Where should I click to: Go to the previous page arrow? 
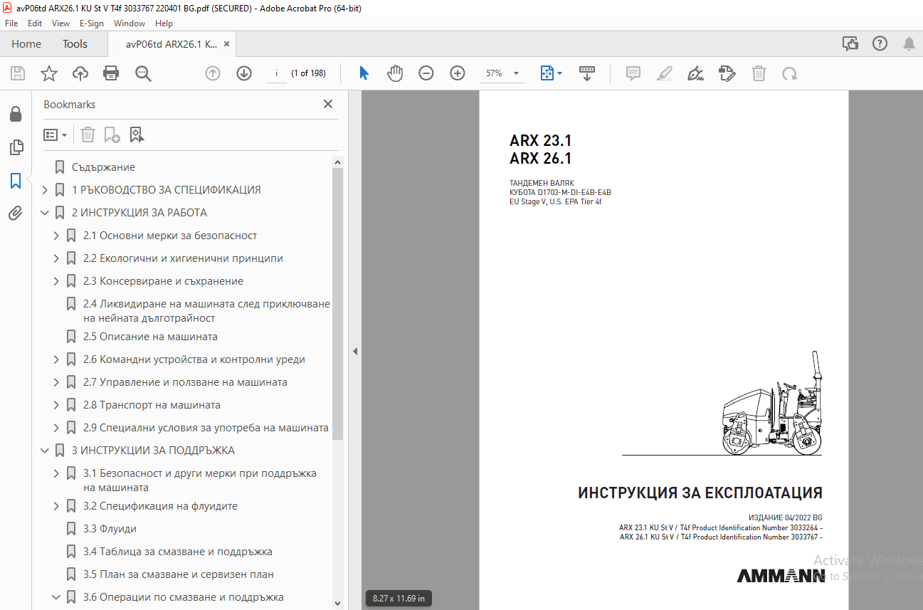(x=213, y=73)
